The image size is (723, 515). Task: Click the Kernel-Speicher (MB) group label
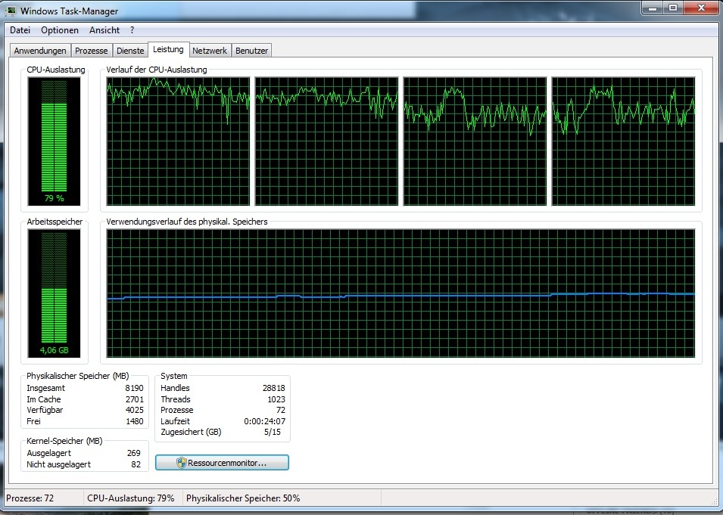coord(64,441)
